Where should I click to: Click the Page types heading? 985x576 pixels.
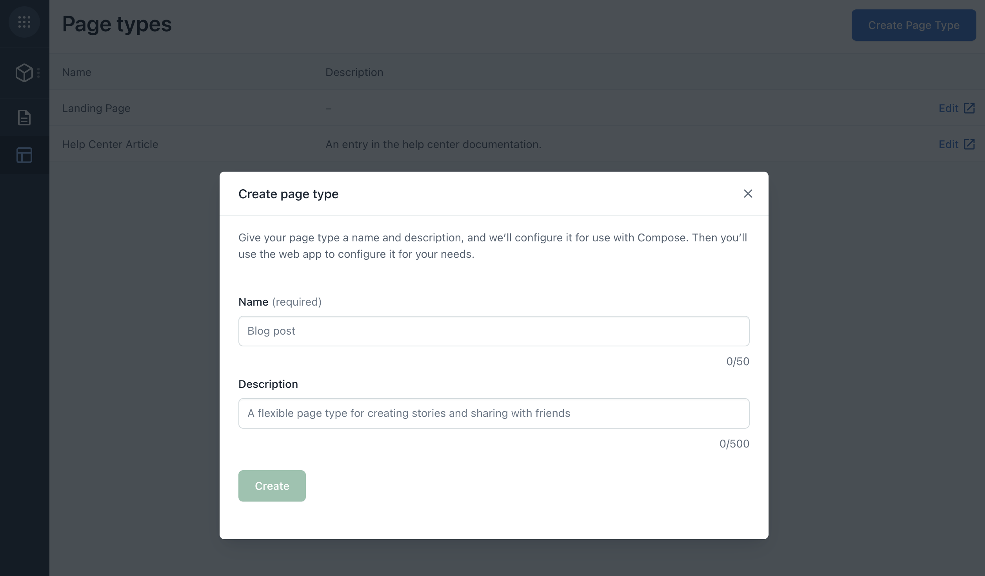click(x=116, y=24)
